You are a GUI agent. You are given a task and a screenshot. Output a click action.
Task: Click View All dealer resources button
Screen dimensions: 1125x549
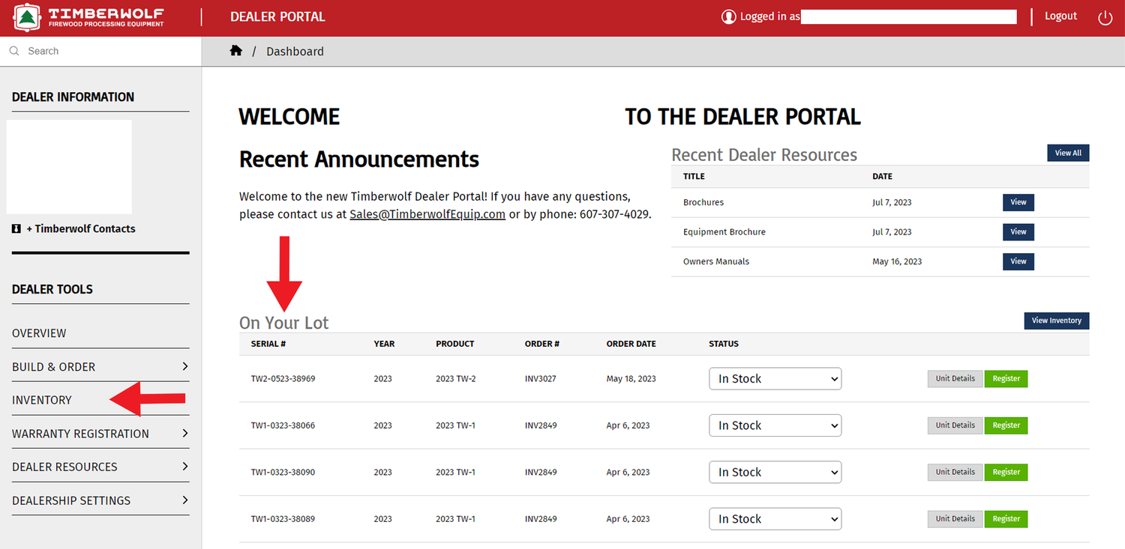click(1068, 153)
